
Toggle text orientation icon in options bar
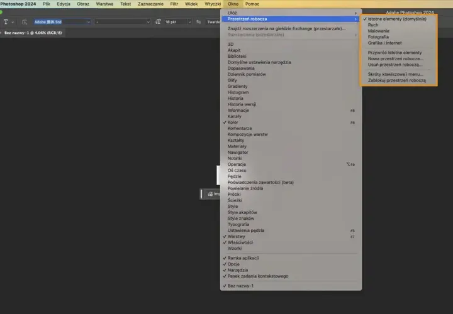(25, 22)
